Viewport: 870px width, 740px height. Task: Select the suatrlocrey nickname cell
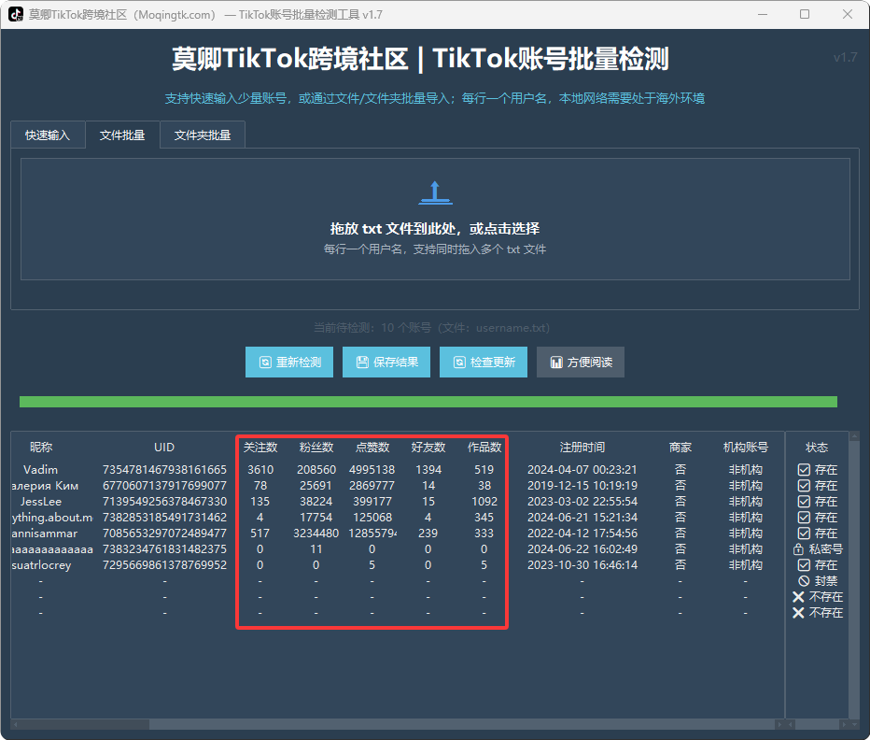(x=42, y=565)
